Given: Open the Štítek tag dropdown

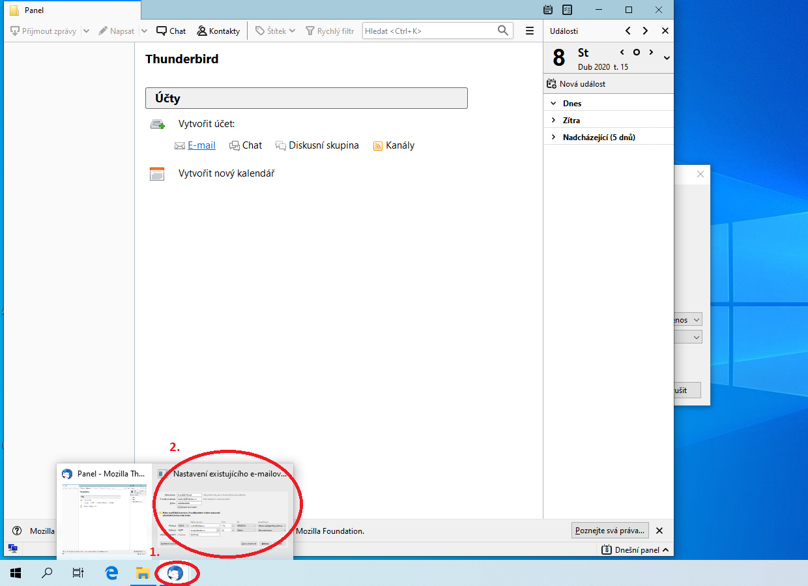Looking at the screenshot, I should click(275, 31).
